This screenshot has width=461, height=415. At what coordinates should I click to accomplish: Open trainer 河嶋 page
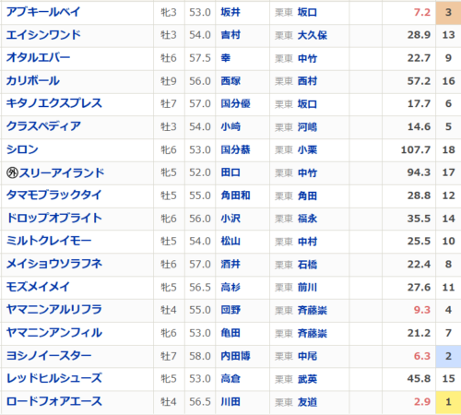click(307, 127)
